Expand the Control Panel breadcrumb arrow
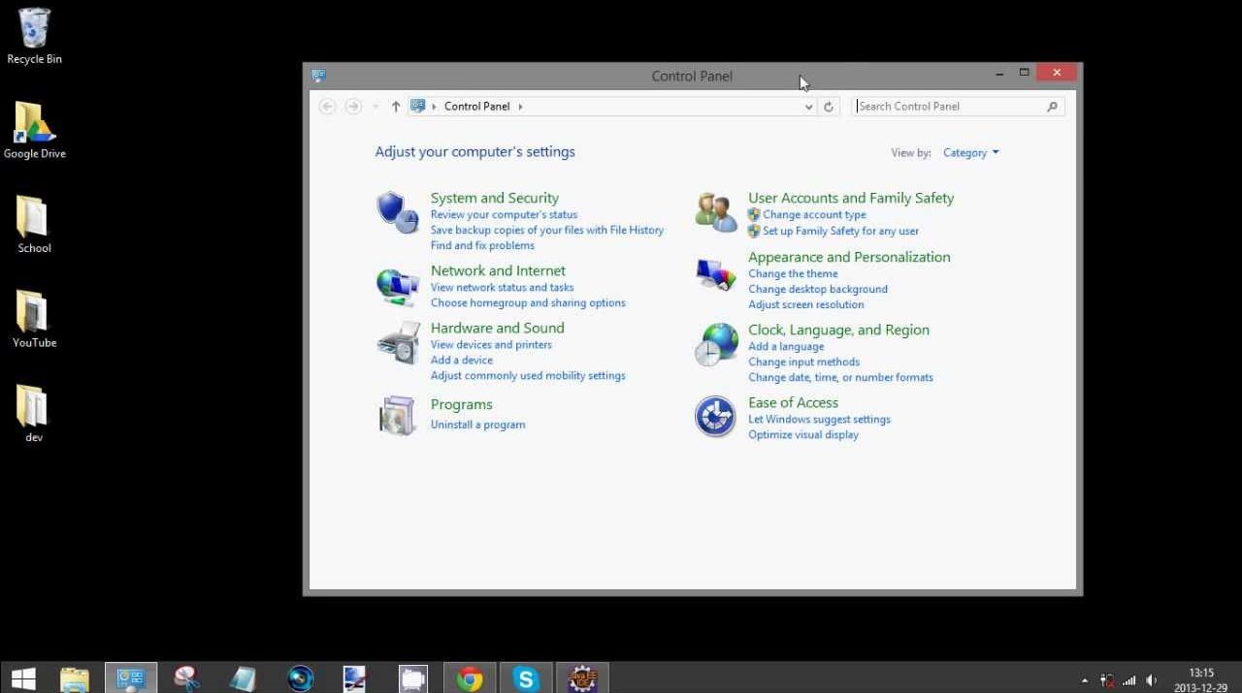 pyautogui.click(x=520, y=107)
